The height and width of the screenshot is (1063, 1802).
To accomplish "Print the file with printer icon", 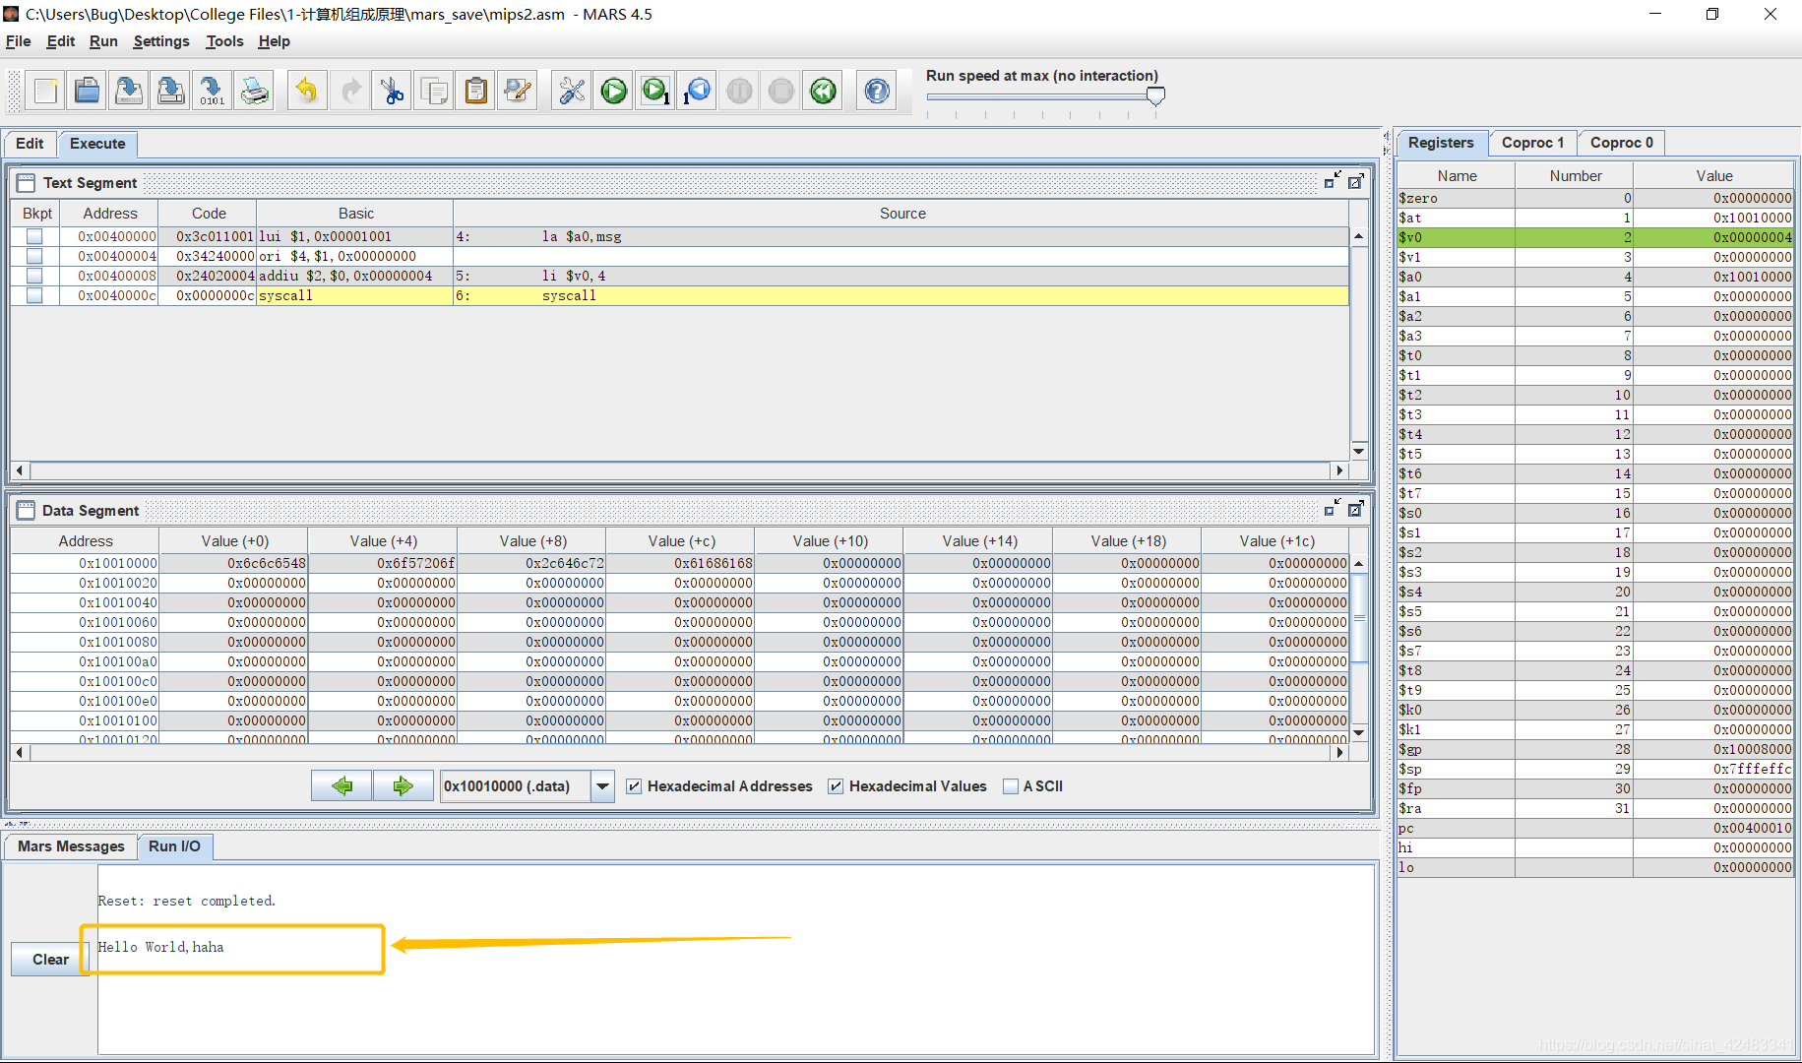I will [254, 92].
